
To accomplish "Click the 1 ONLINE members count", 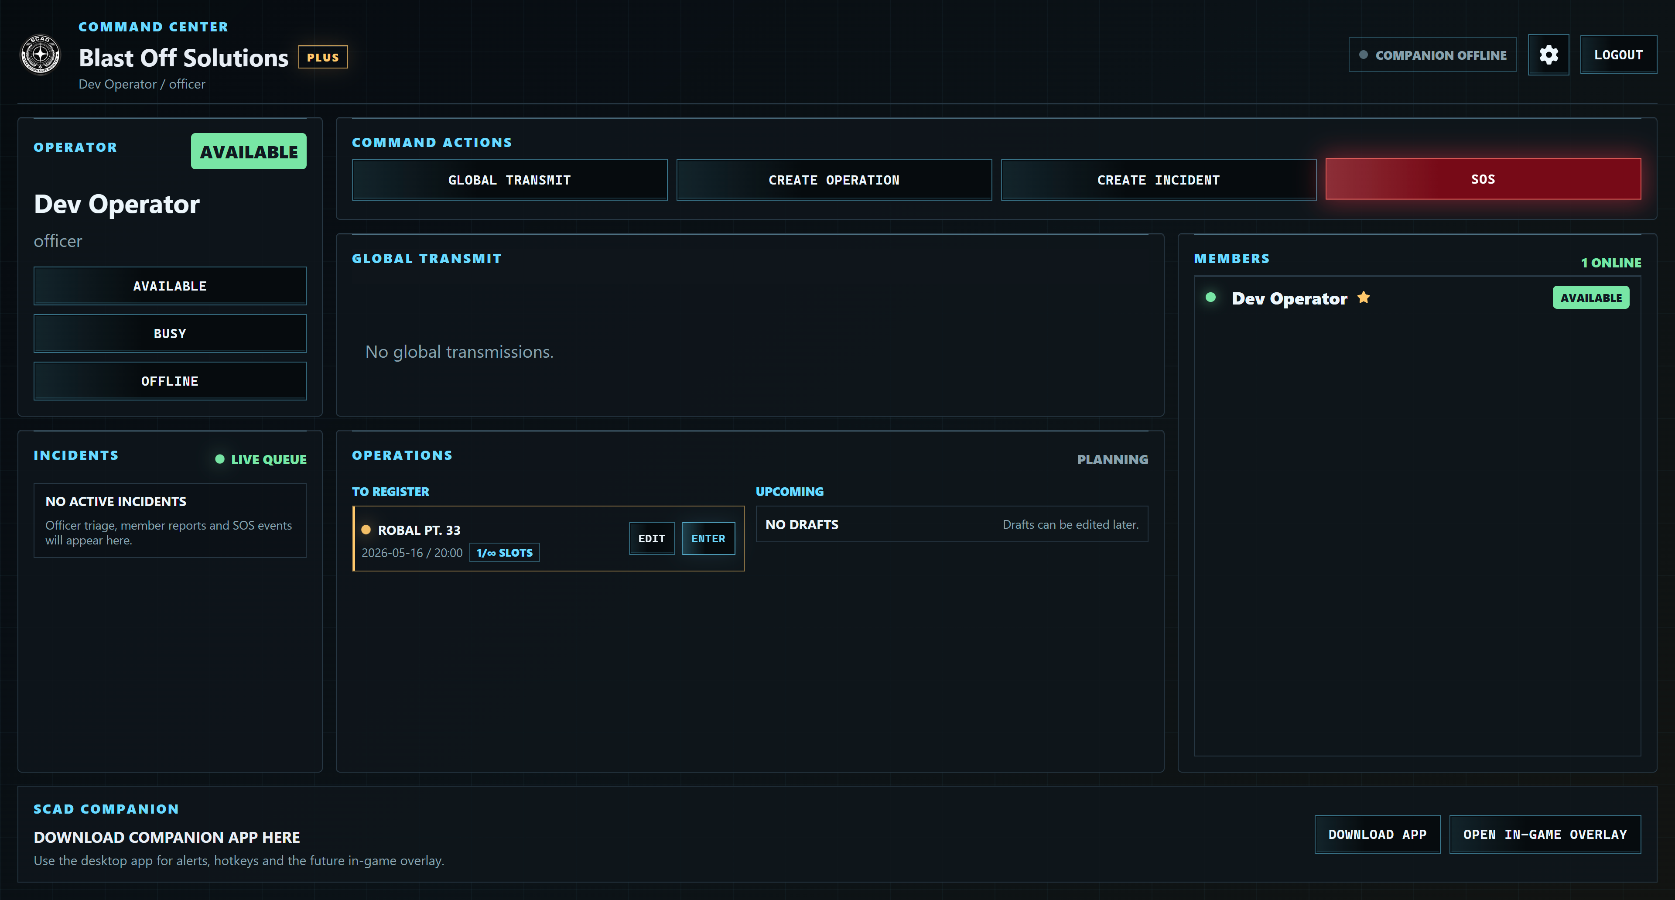I will coord(1611,263).
